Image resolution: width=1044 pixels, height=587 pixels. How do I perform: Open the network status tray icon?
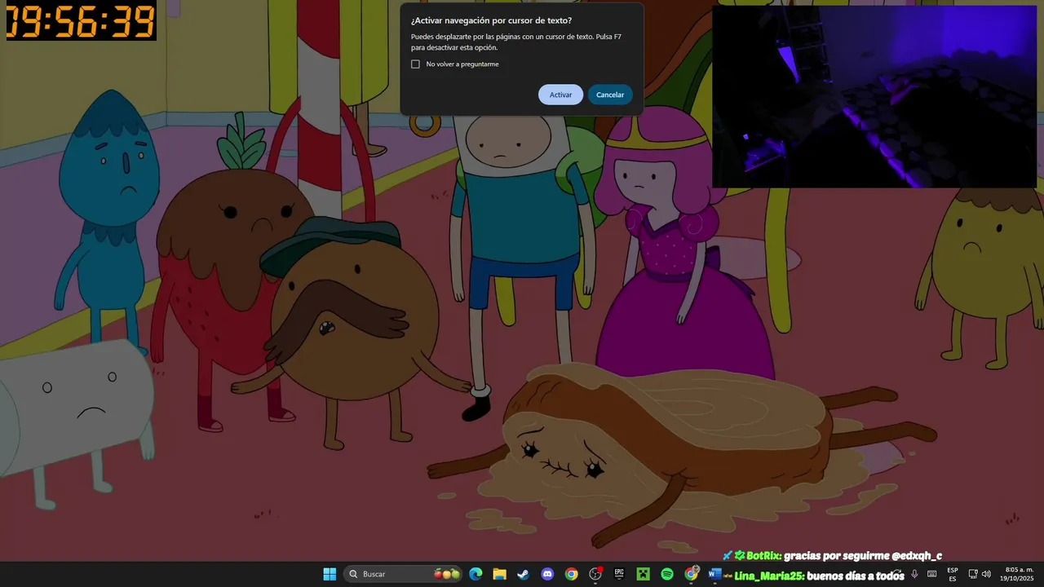point(973,574)
